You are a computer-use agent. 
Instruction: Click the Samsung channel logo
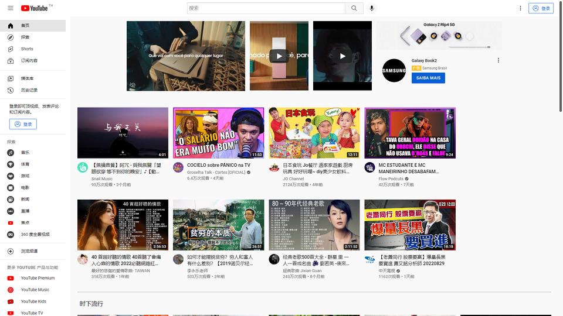coord(394,71)
